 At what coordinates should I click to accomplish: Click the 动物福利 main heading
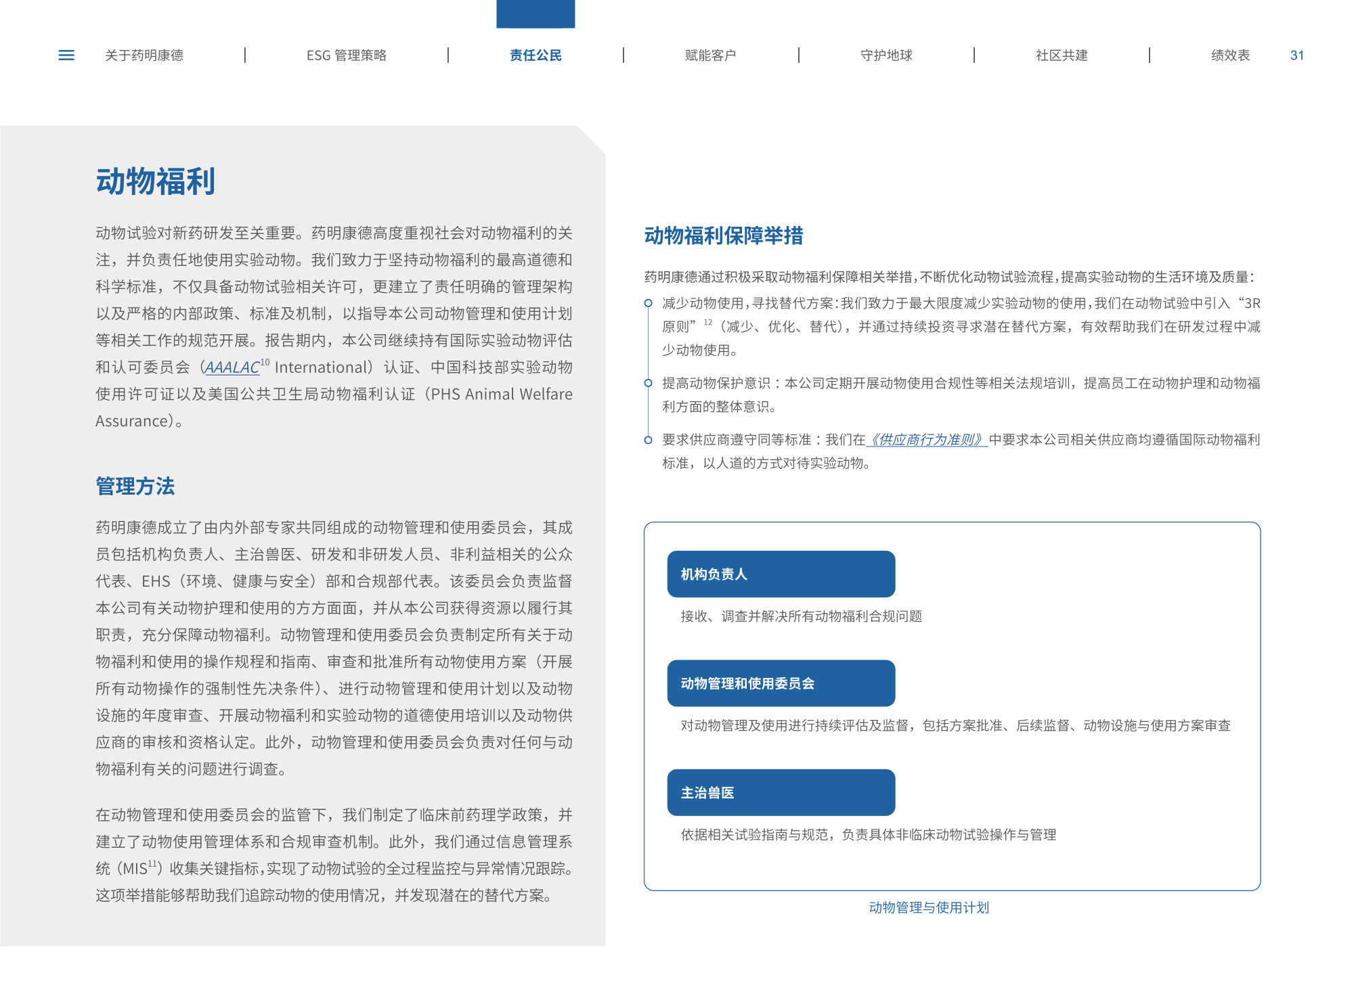click(156, 182)
